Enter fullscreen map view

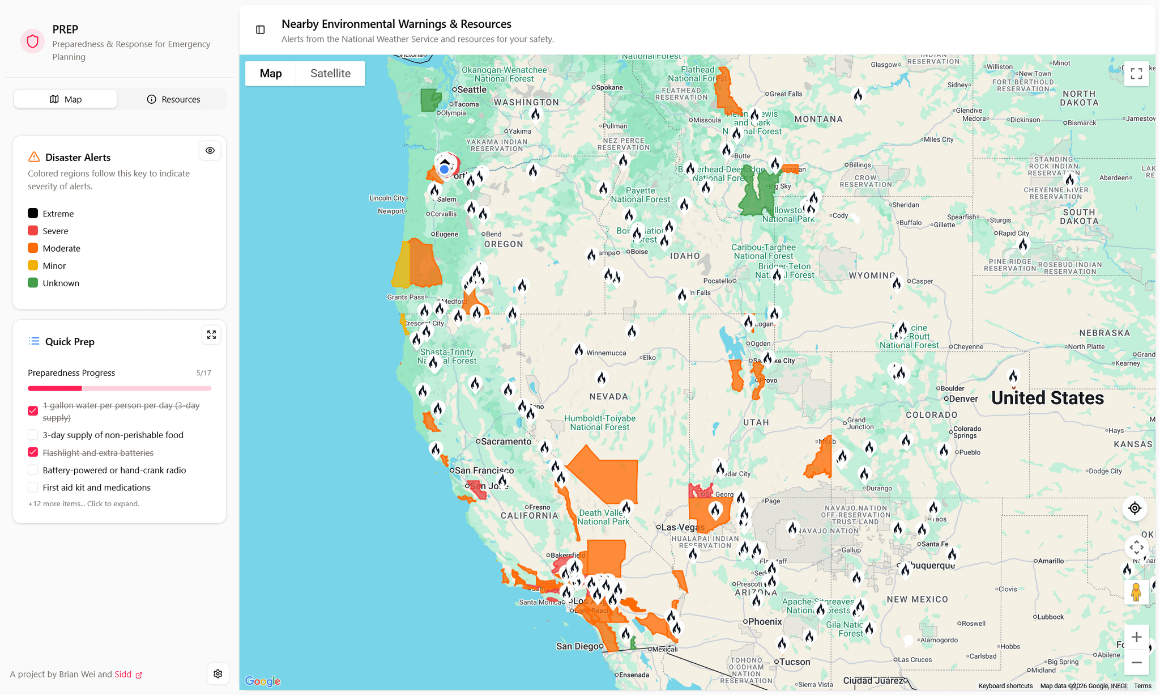click(x=1136, y=74)
